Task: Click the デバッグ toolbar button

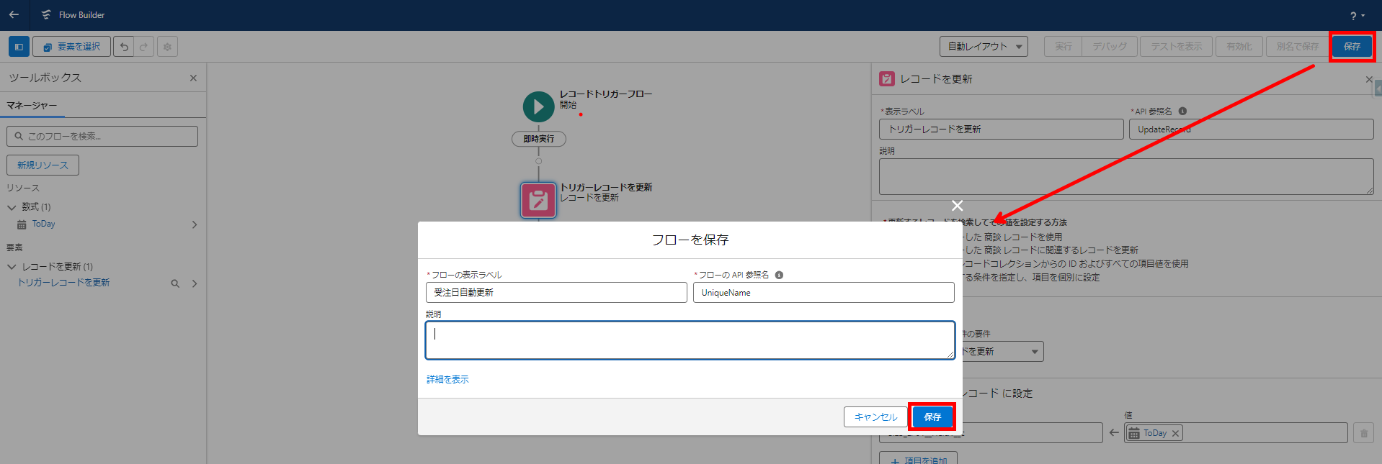Action: point(1110,47)
